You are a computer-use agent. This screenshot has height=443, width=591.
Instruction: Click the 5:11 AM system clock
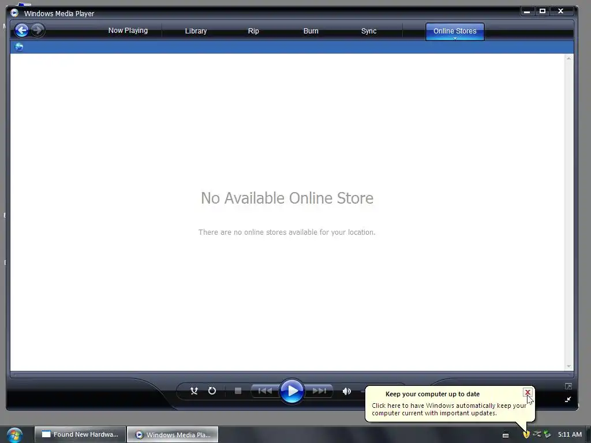point(570,434)
